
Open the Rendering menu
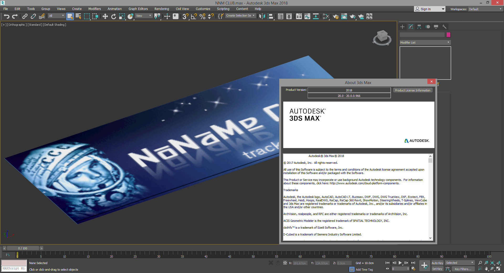tap(162, 9)
